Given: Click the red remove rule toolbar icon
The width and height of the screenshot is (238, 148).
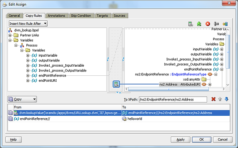Looking at the screenshot, I should (x=208, y=24).
